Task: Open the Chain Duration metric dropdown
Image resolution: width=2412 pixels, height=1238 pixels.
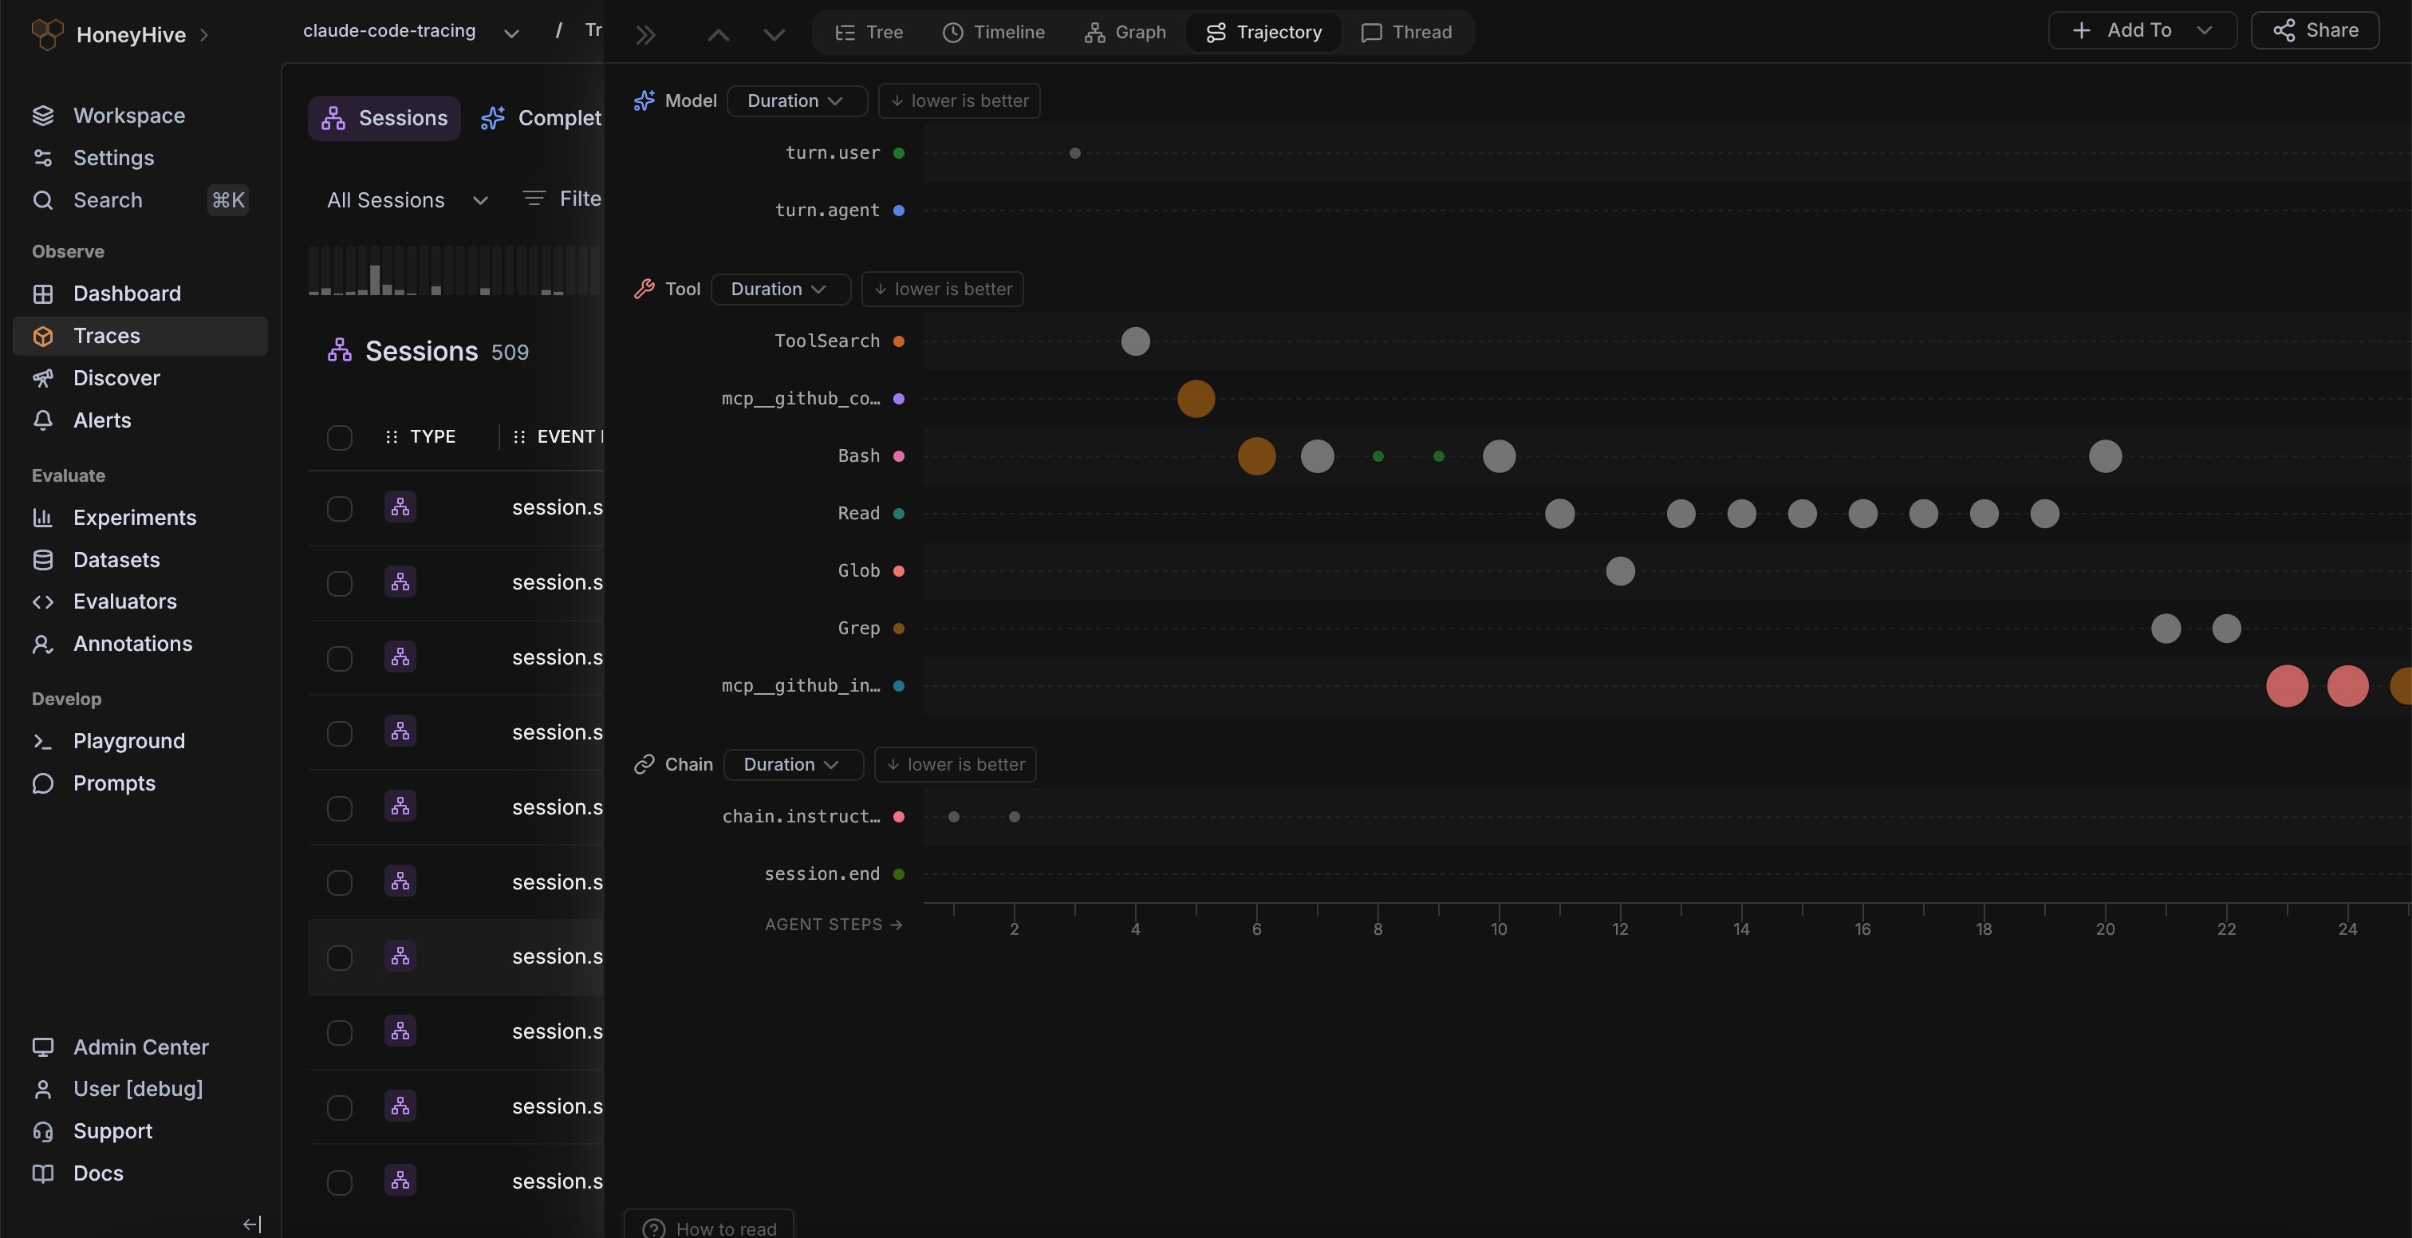Action: [x=793, y=764]
